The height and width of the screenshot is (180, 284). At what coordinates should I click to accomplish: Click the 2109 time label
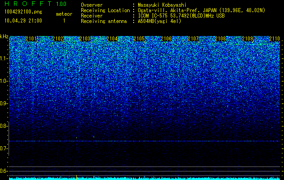tap(247, 39)
